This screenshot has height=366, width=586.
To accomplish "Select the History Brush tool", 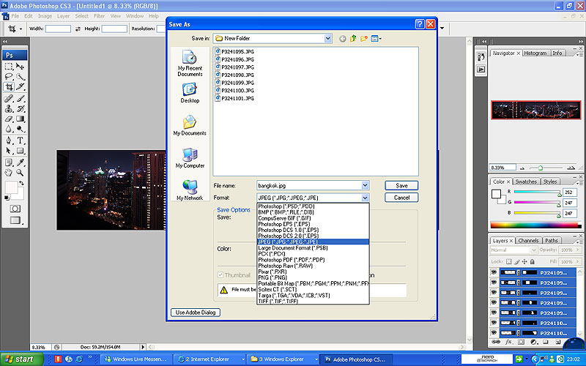I will coord(21,108).
